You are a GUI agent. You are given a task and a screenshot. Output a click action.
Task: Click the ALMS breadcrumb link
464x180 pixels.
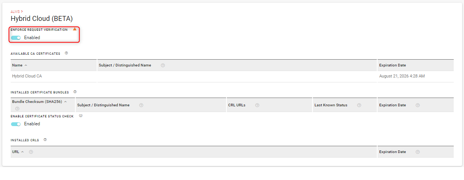[x=15, y=12]
